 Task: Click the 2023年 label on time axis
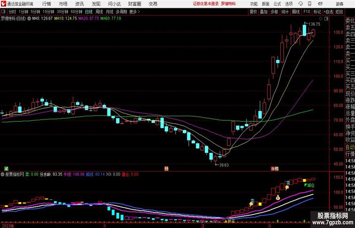pos(8,226)
